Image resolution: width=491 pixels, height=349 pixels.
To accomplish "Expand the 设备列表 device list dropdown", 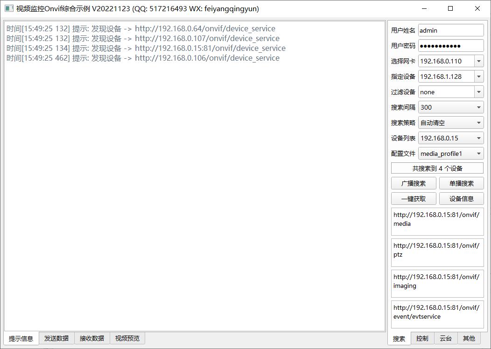I will [478, 138].
